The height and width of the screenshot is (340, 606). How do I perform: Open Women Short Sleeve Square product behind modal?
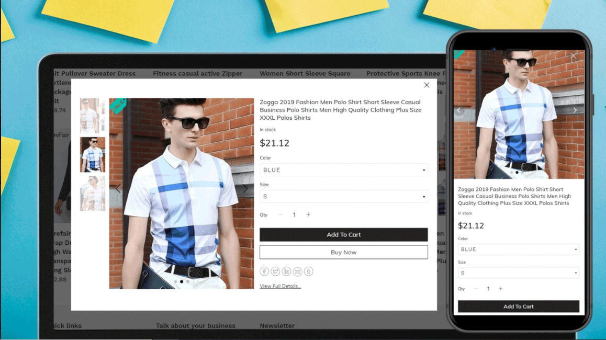[x=305, y=73]
